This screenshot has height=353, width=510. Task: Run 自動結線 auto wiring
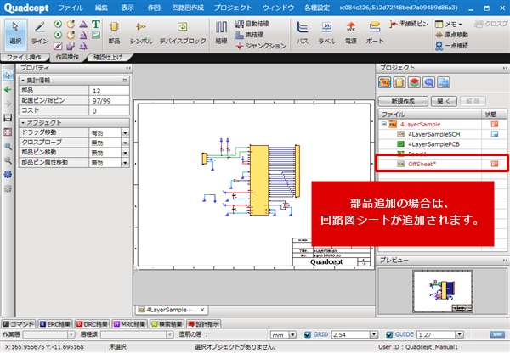tap(252, 24)
